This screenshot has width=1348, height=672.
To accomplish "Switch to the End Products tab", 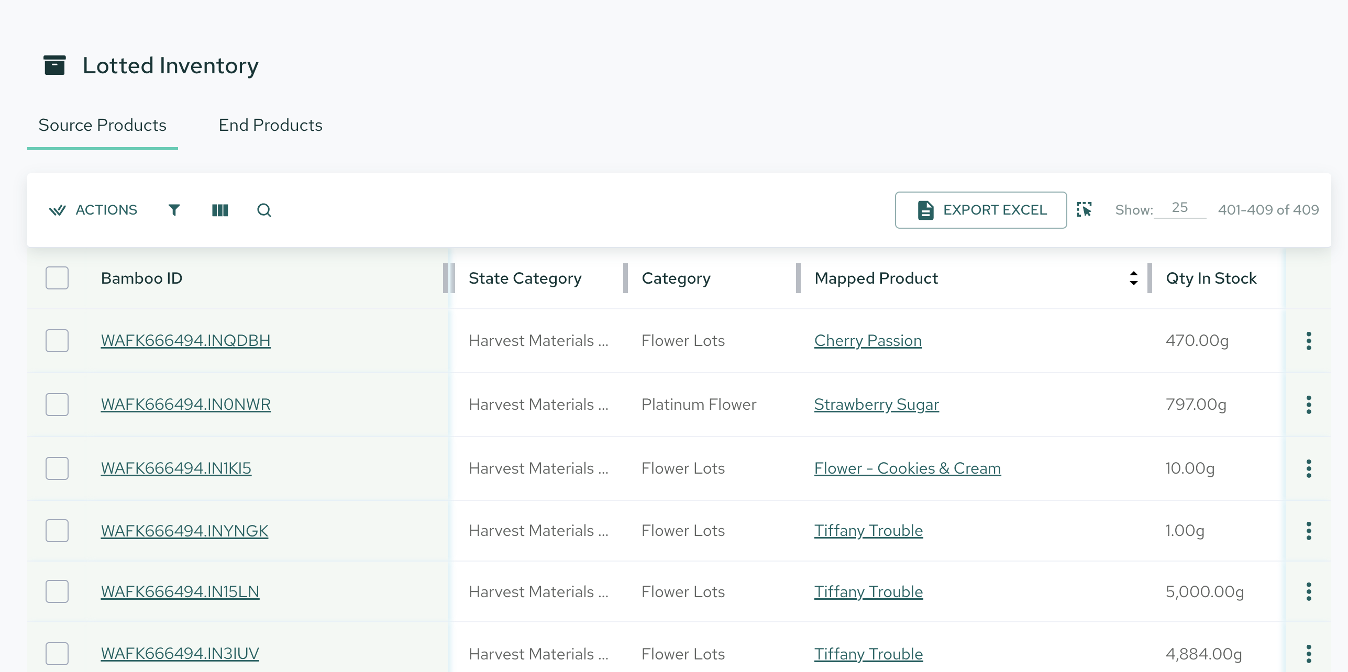I will (x=270, y=125).
